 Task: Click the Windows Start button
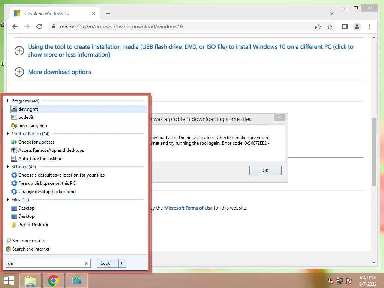(x=9, y=280)
